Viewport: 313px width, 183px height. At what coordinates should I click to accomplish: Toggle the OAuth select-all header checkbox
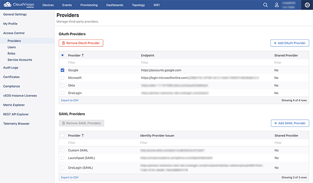pos(63,55)
